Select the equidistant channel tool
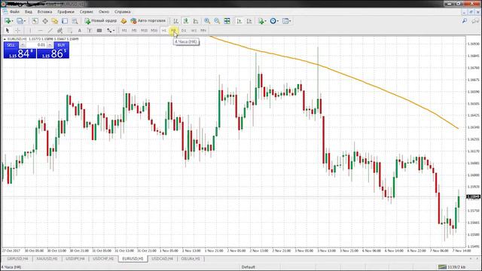 60,30
